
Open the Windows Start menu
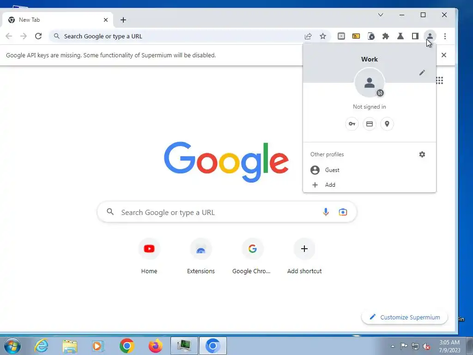tap(12, 346)
